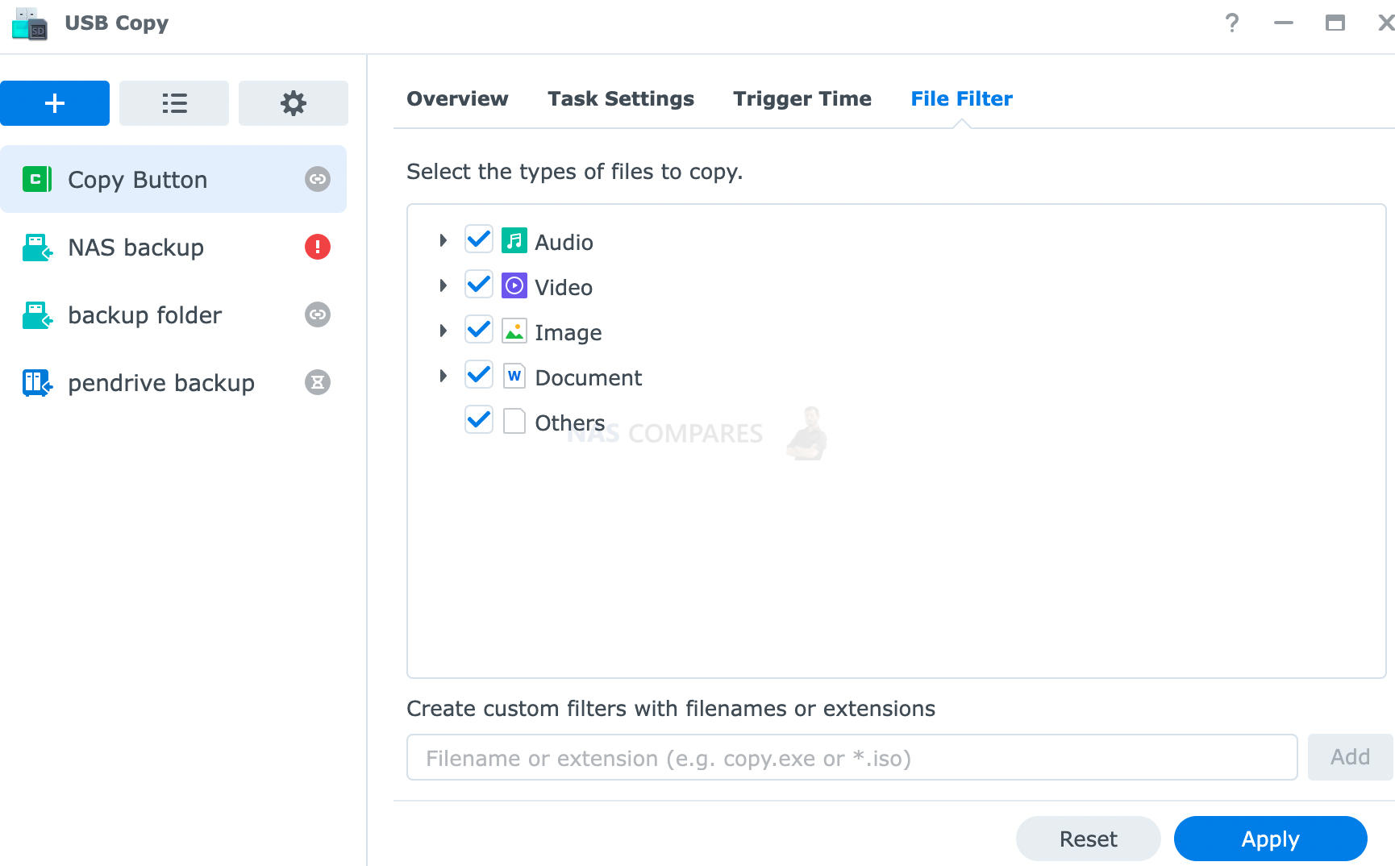1395x866 pixels.
Task: Click the plus button to create a task
Action: click(55, 103)
